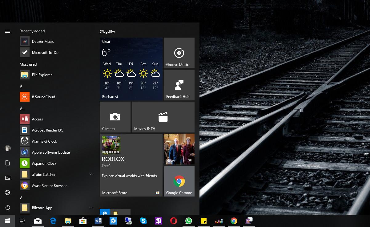Launch Opera browser from the taskbar
The height and width of the screenshot is (227, 370).
tap(174, 221)
